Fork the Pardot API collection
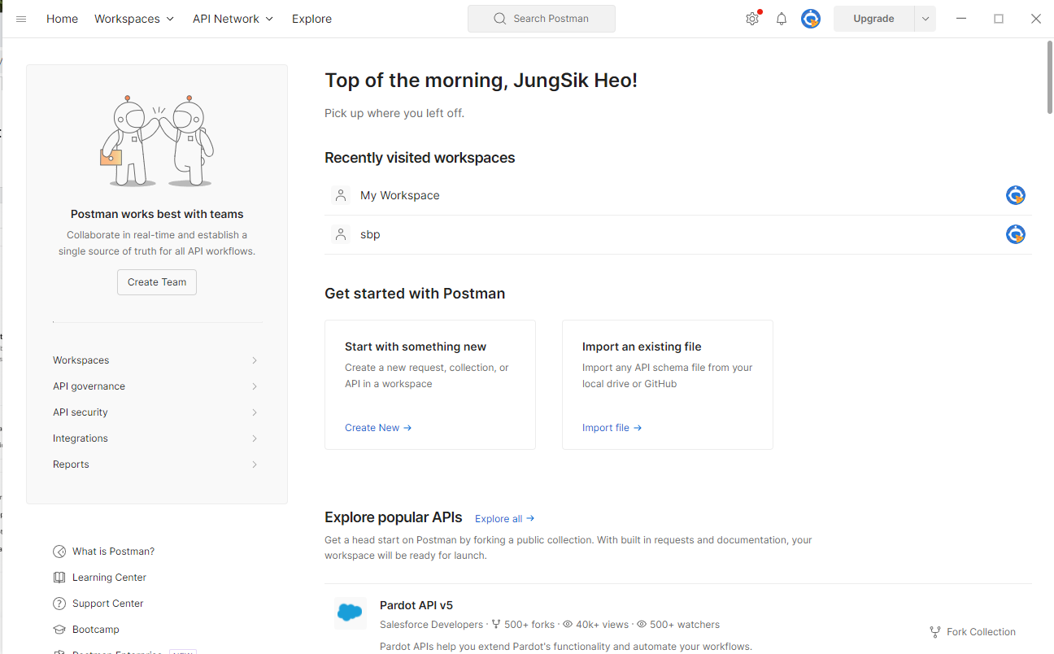The height and width of the screenshot is (654, 1054). 973,632
